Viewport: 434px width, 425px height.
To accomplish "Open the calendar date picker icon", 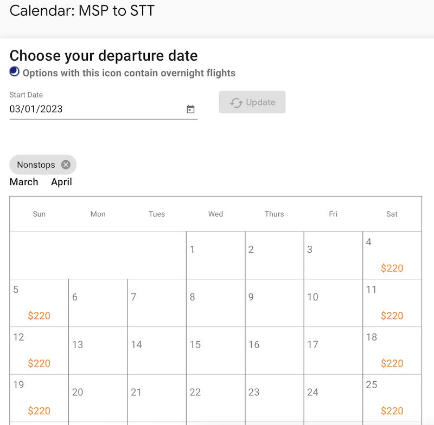I will (190, 109).
